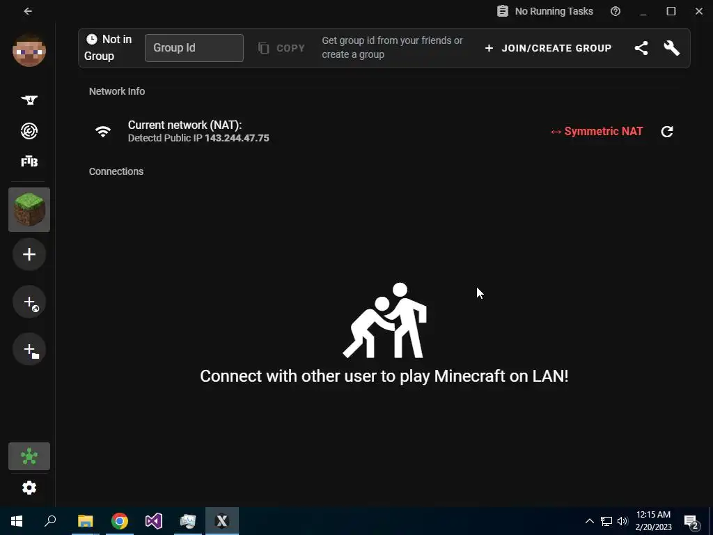Image resolution: width=713 pixels, height=535 pixels.
Task: Click 'Connect with other user' message
Action: (384, 375)
